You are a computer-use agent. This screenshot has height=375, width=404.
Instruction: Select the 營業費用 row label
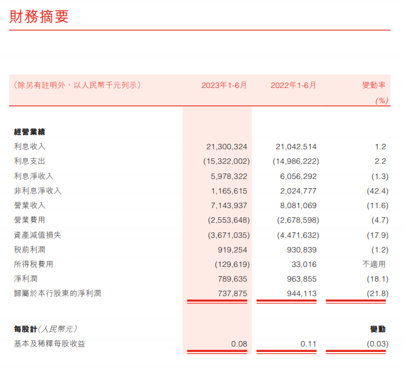pyautogui.click(x=29, y=220)
